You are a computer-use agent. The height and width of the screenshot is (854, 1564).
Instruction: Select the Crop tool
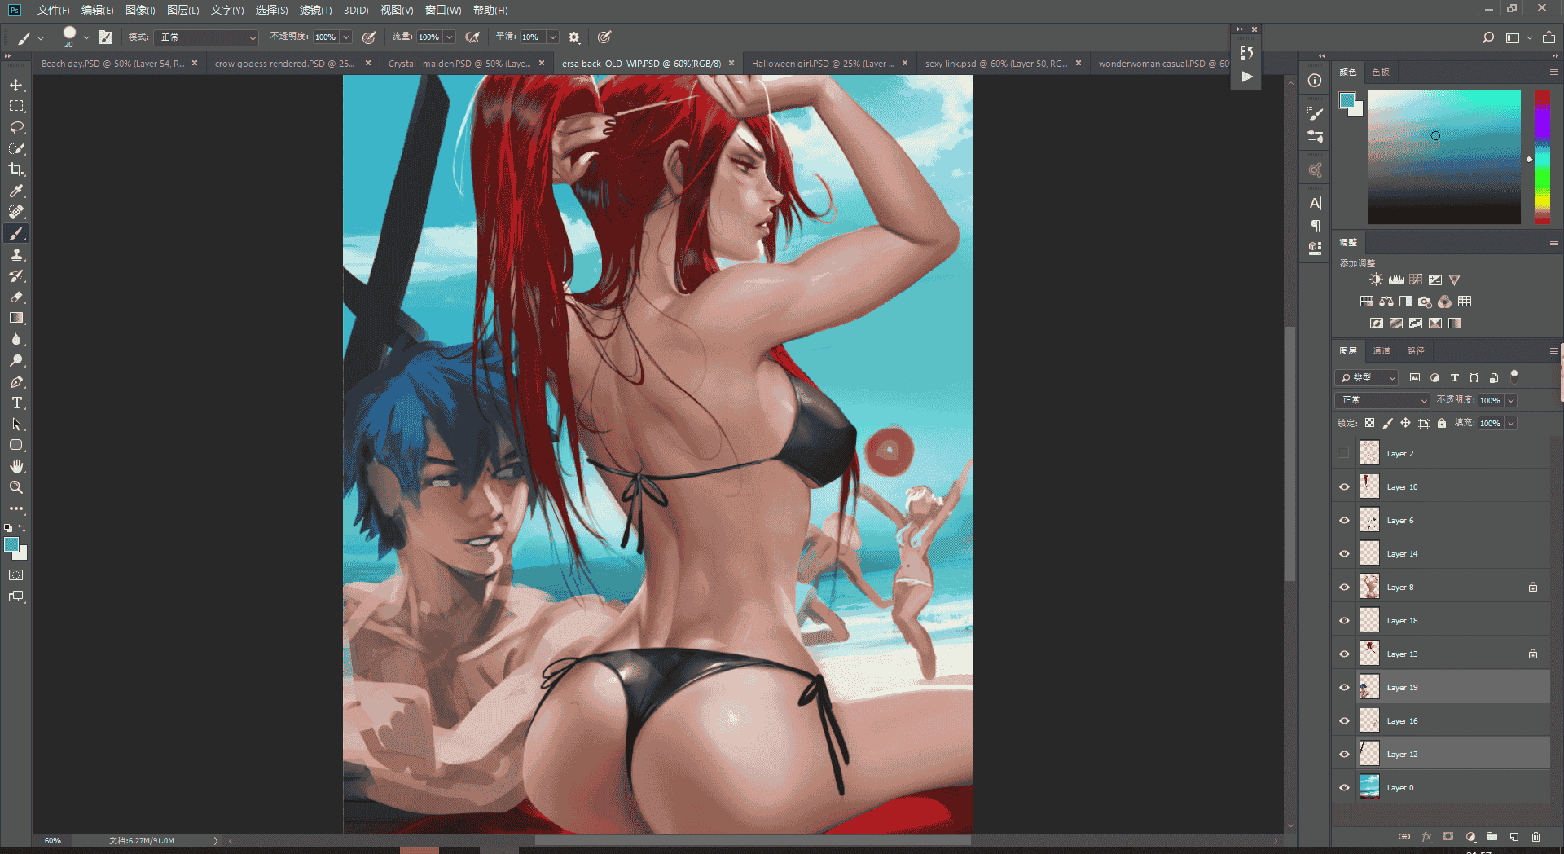(x=16, y=169)
